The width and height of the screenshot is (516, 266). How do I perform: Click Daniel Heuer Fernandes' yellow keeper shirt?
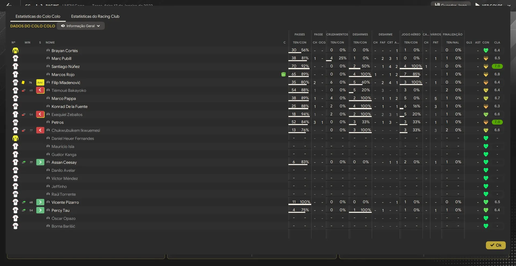click(x=15, y=138)
